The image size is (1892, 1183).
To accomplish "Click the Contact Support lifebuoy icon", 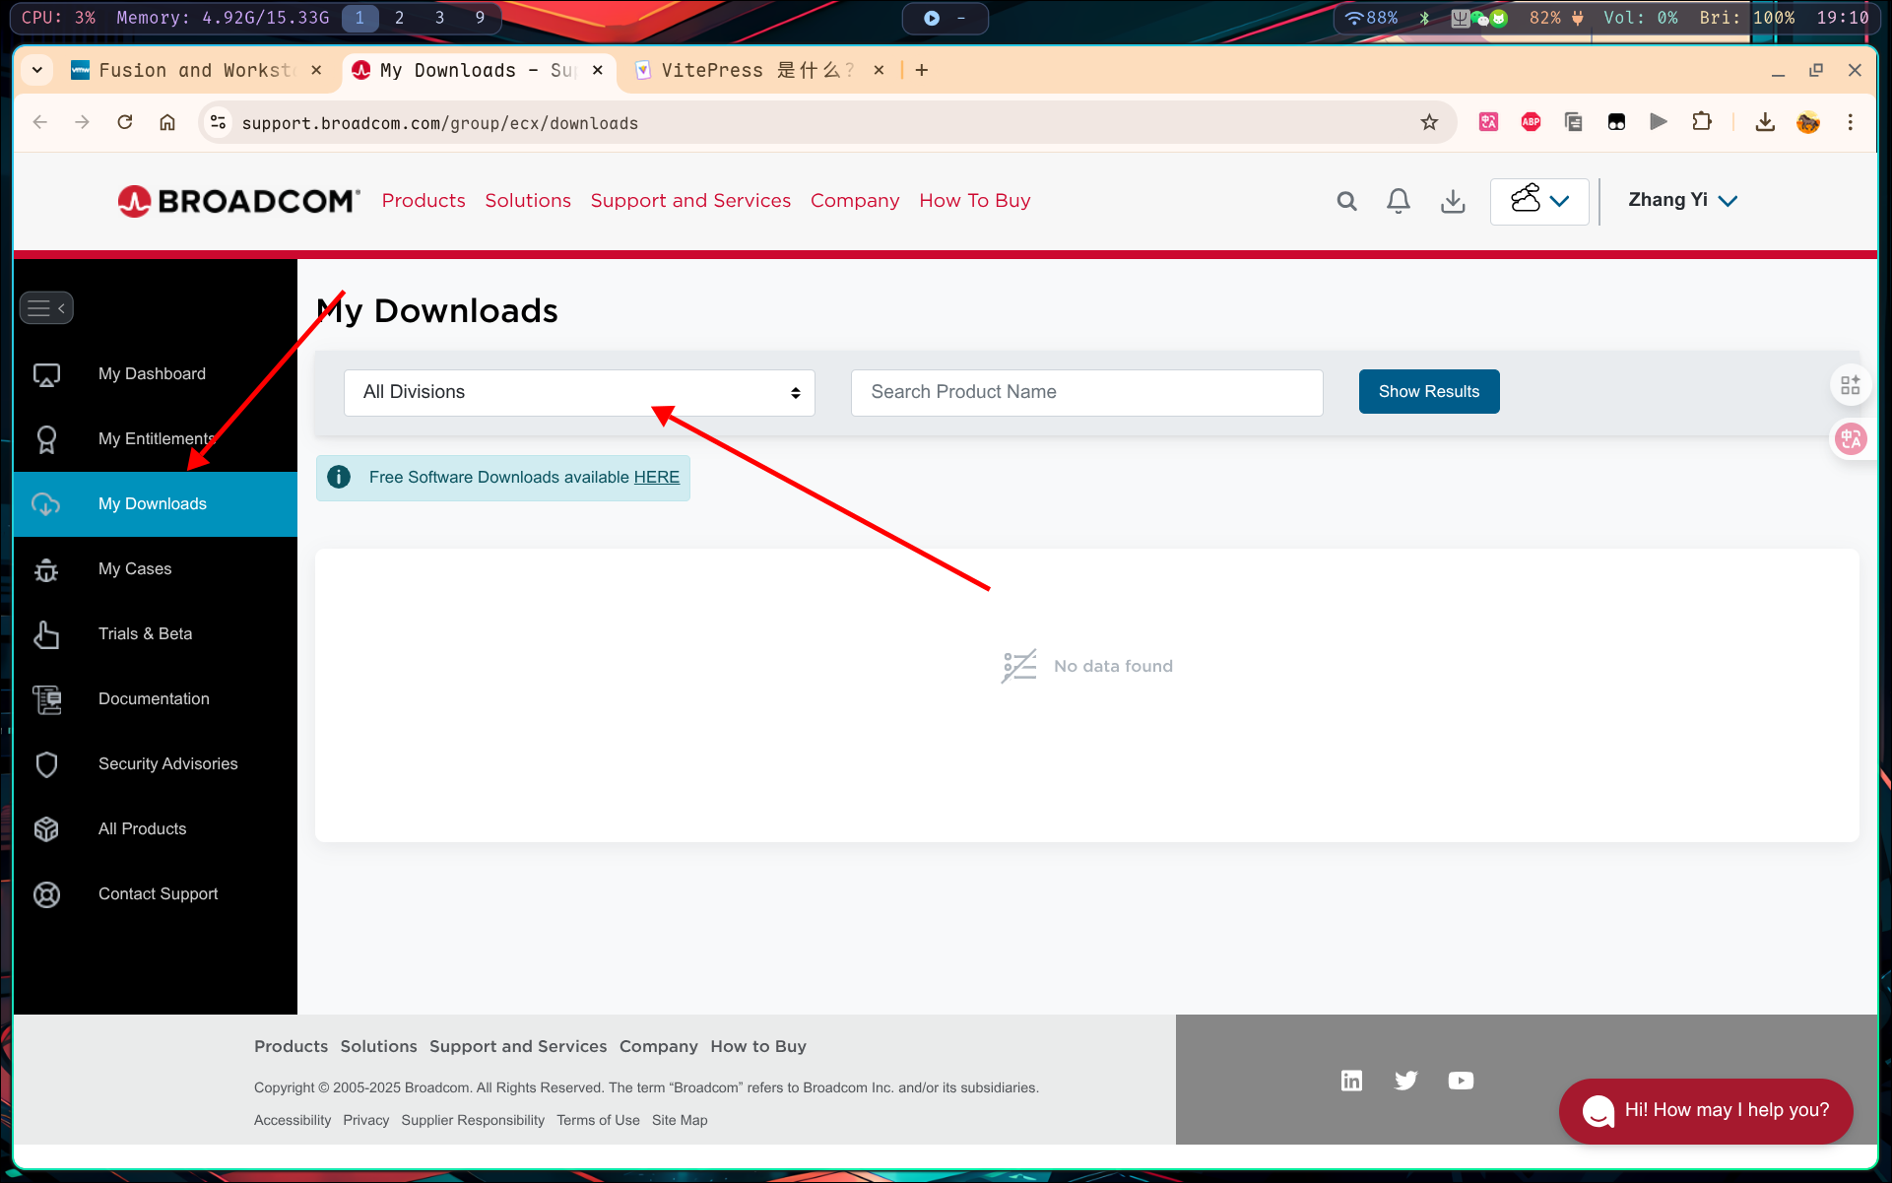I will pos(46,894).
